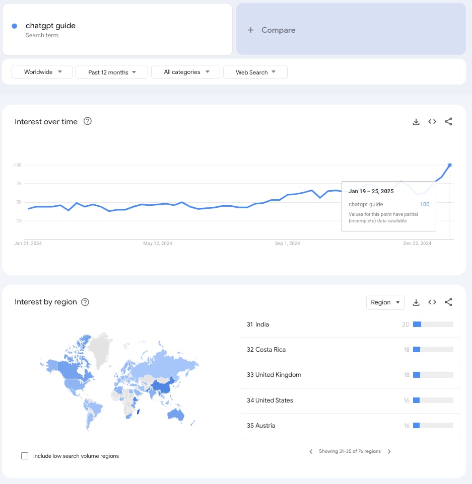Screen dimensions: 472x484
Task: Open help for Interest by region
Action: (x=85, y=302)
